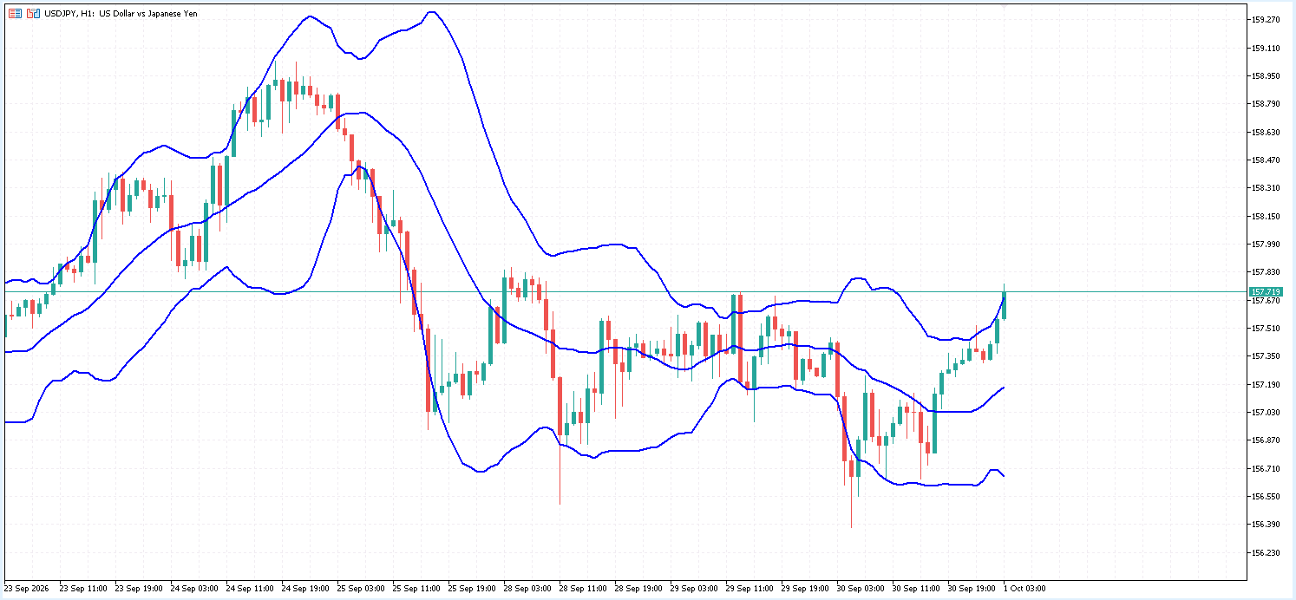This screenshot has width=1296, height=600.
Task: Click the 158.470 price scale label
Action: pos(1266,160)
